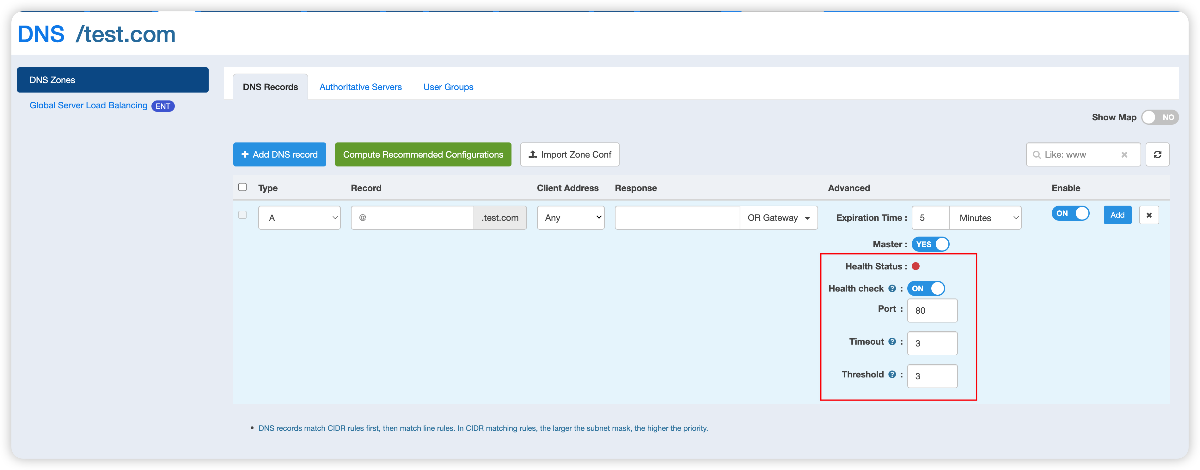Click the red Health Status indicator
The height and width of the screenshot is (470, 1200).
point(915,266)
